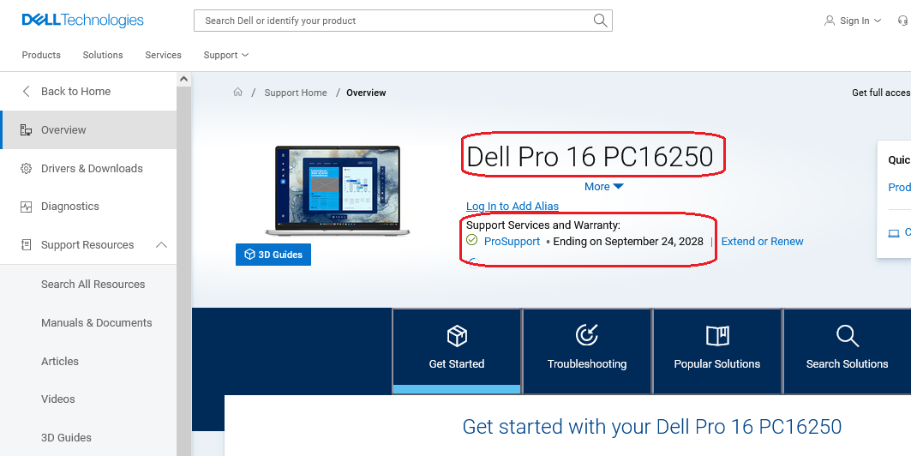Screen dimensions: 911x456
Task: Go Back to Home in sidebar
Action: coord(88,91)
